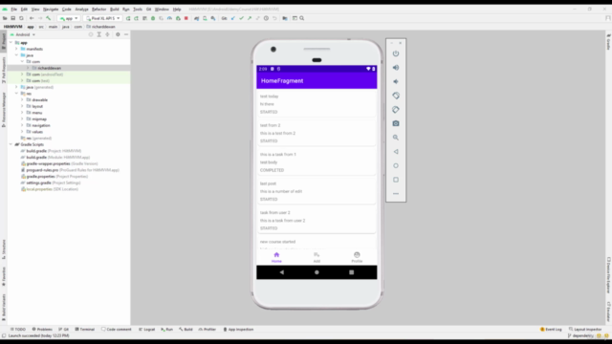Click Git commit checkmark
The height and width of the screenshot is (344, 612).
click(x=241, y=18)
